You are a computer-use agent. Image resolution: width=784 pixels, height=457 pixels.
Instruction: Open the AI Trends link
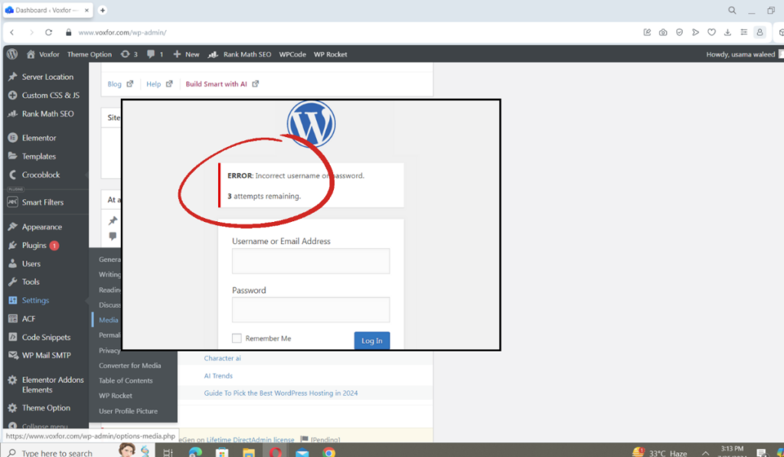pos(218,375)
